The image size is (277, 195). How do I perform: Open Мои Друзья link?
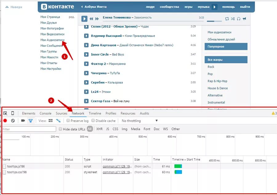coord(48,22)
